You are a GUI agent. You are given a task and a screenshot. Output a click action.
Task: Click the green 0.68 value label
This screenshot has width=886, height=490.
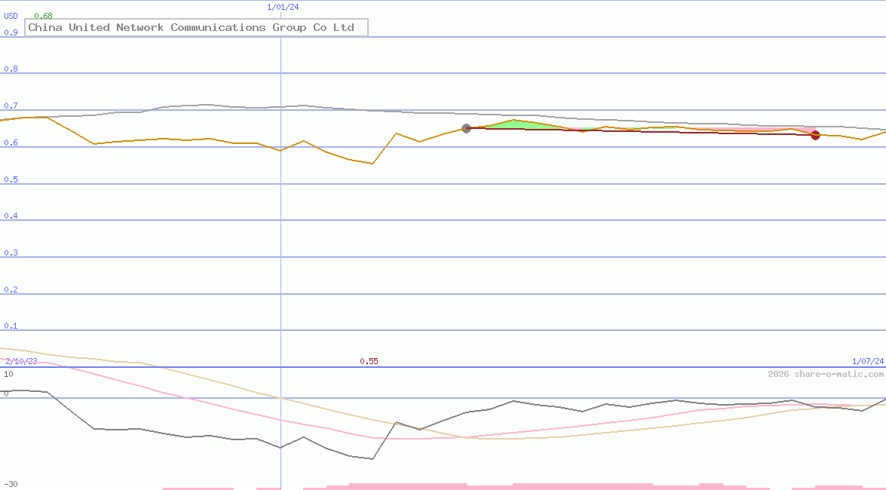coord(44,17)
